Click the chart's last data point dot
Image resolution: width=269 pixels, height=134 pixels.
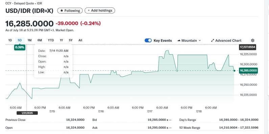235,71
